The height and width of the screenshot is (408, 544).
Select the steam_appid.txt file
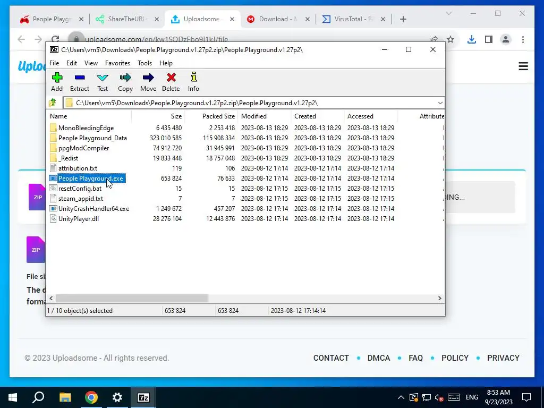click(x=81, y=199)
